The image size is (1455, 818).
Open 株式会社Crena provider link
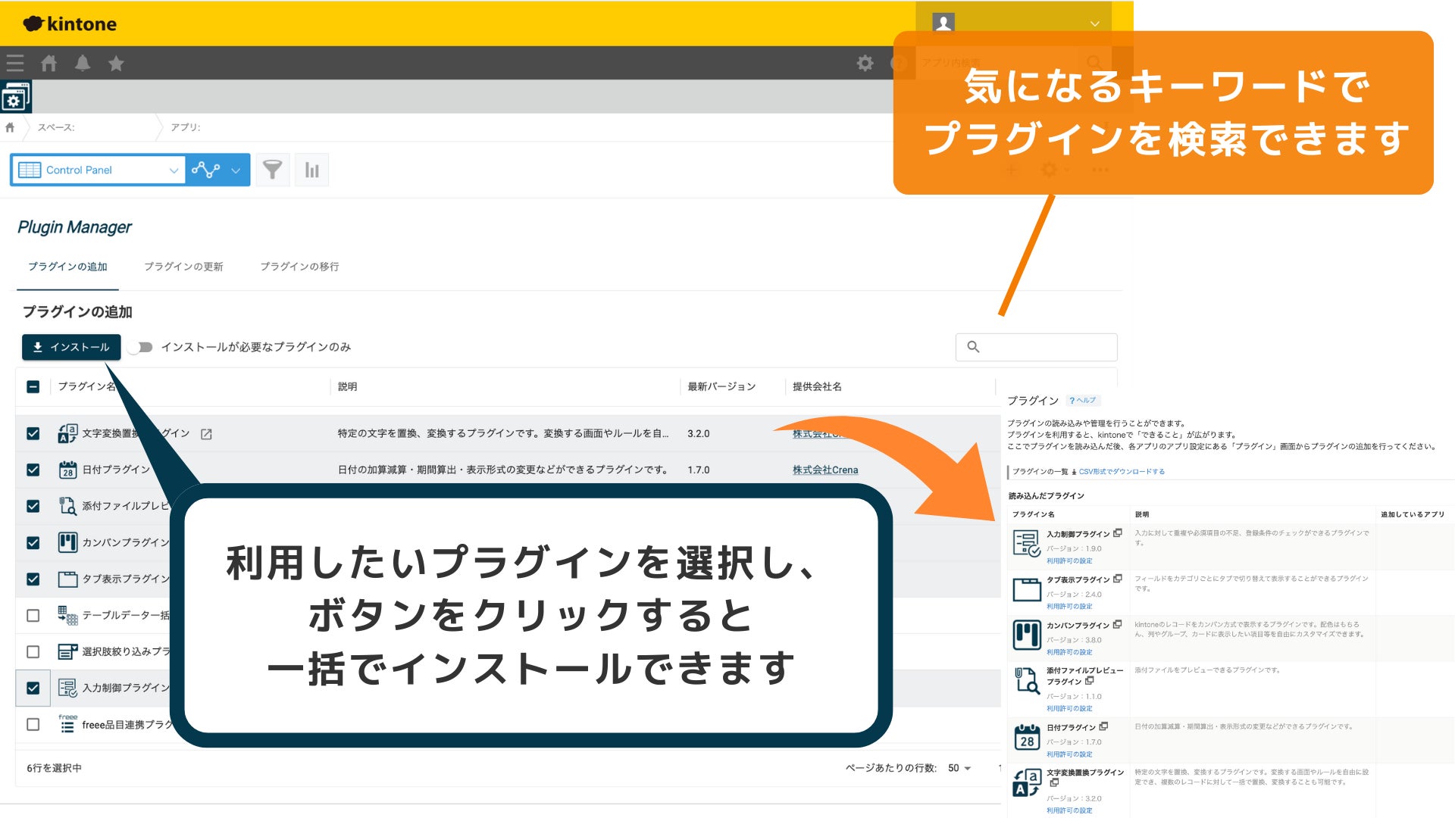click(825, 470)
